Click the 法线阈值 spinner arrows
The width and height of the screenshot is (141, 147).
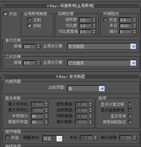click(90, 110)
